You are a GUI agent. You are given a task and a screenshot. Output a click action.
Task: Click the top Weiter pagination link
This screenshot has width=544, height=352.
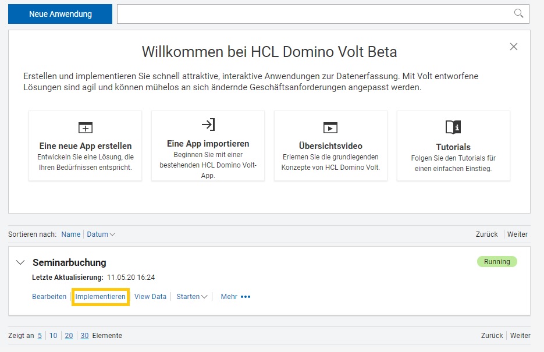(517, 234)
